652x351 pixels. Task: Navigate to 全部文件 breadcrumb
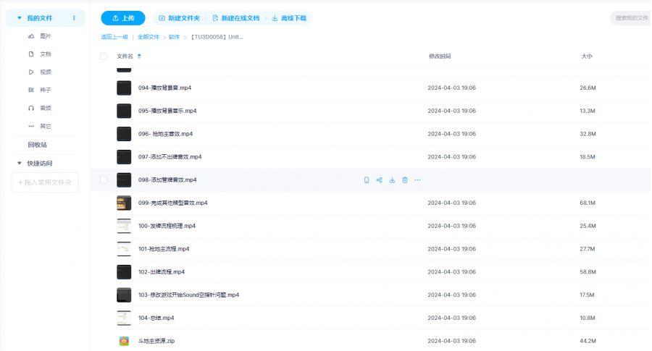[149, 37]
